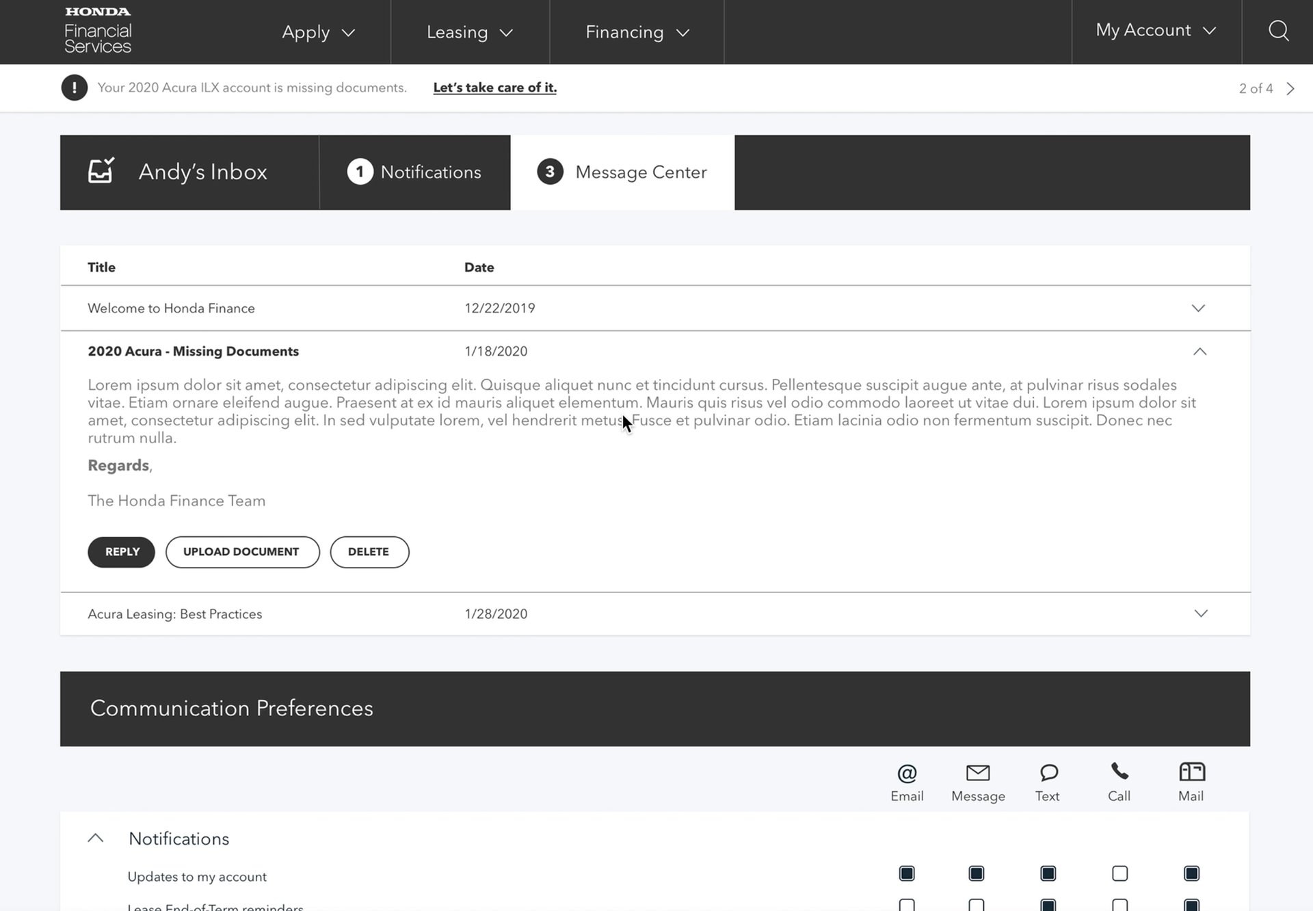This screenshot has height=911, width=1313.
Task: Select the Andy's Inbox header tab
Action: (189, 172)
